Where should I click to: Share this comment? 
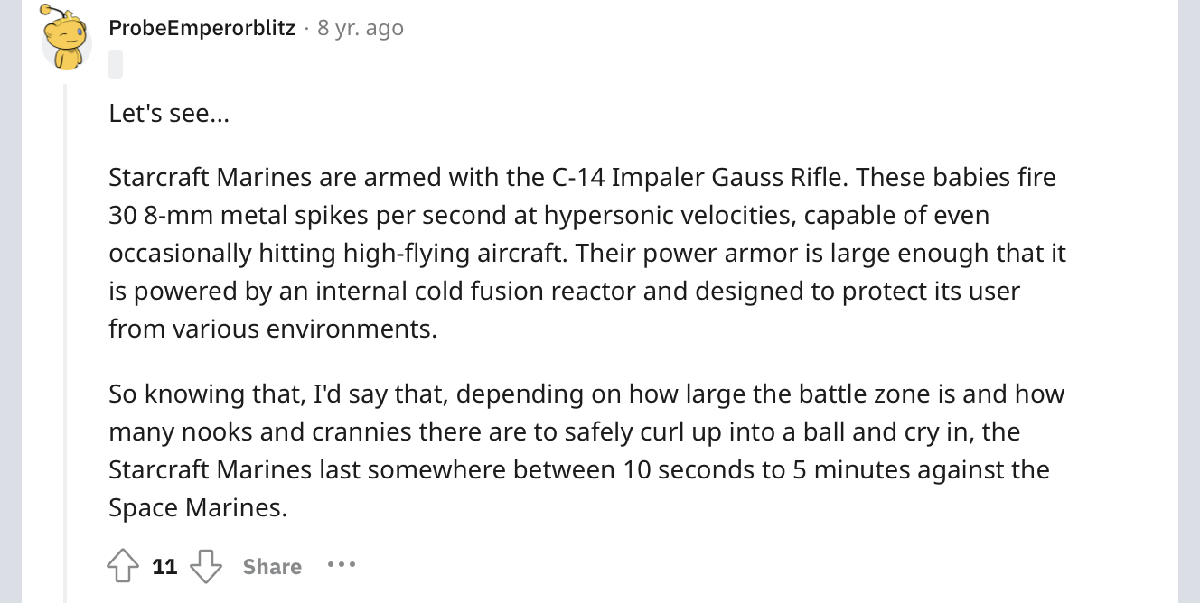tap(272, 567)
